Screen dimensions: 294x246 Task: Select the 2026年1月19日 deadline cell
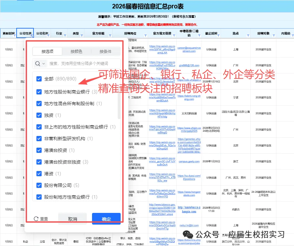(x=211, y=81)
